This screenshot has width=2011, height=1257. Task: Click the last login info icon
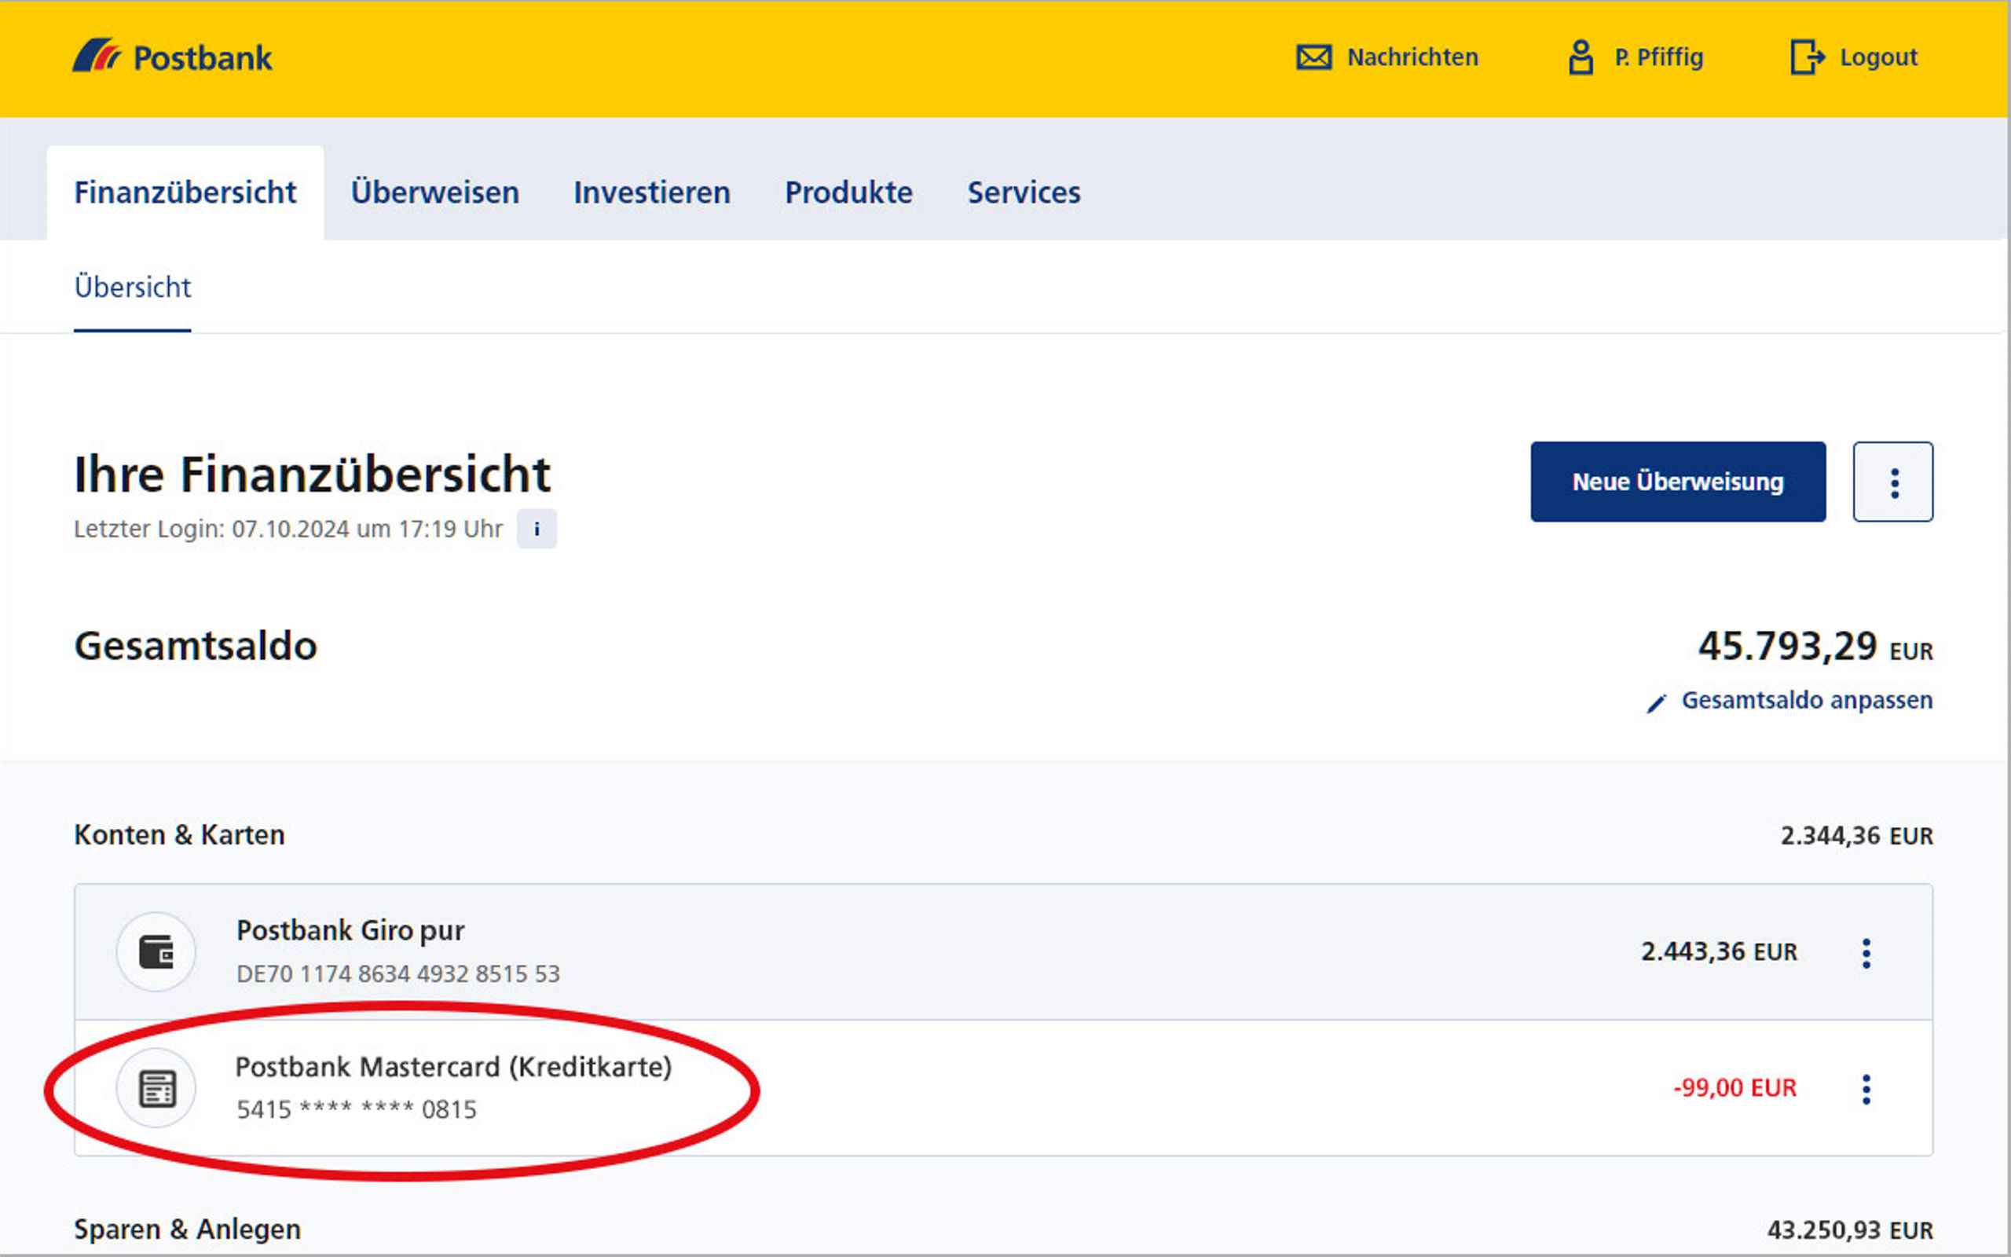537,529
